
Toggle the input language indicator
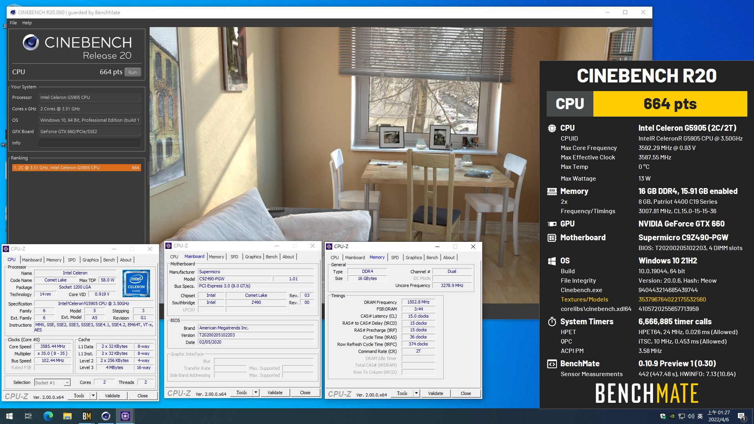pos(700,416)
